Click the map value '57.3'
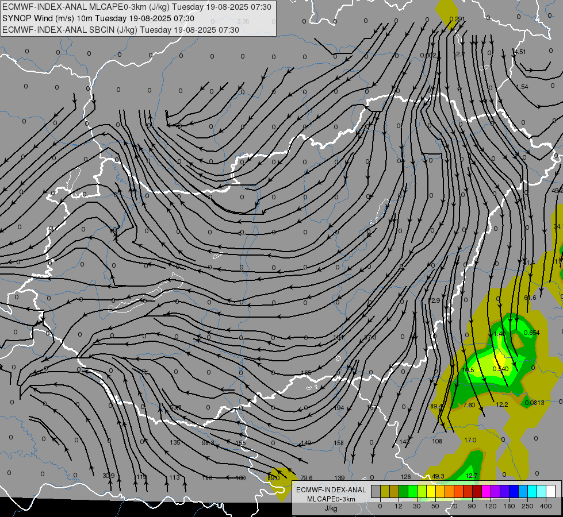 370,337
